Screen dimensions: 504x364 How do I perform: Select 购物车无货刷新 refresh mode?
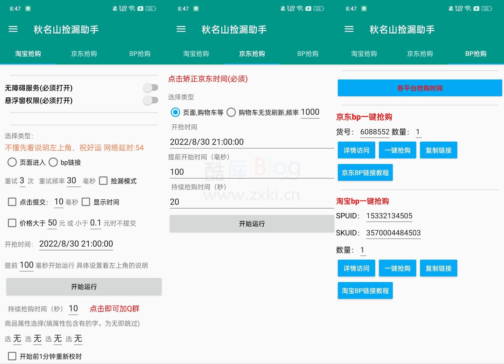click(231, 112)
